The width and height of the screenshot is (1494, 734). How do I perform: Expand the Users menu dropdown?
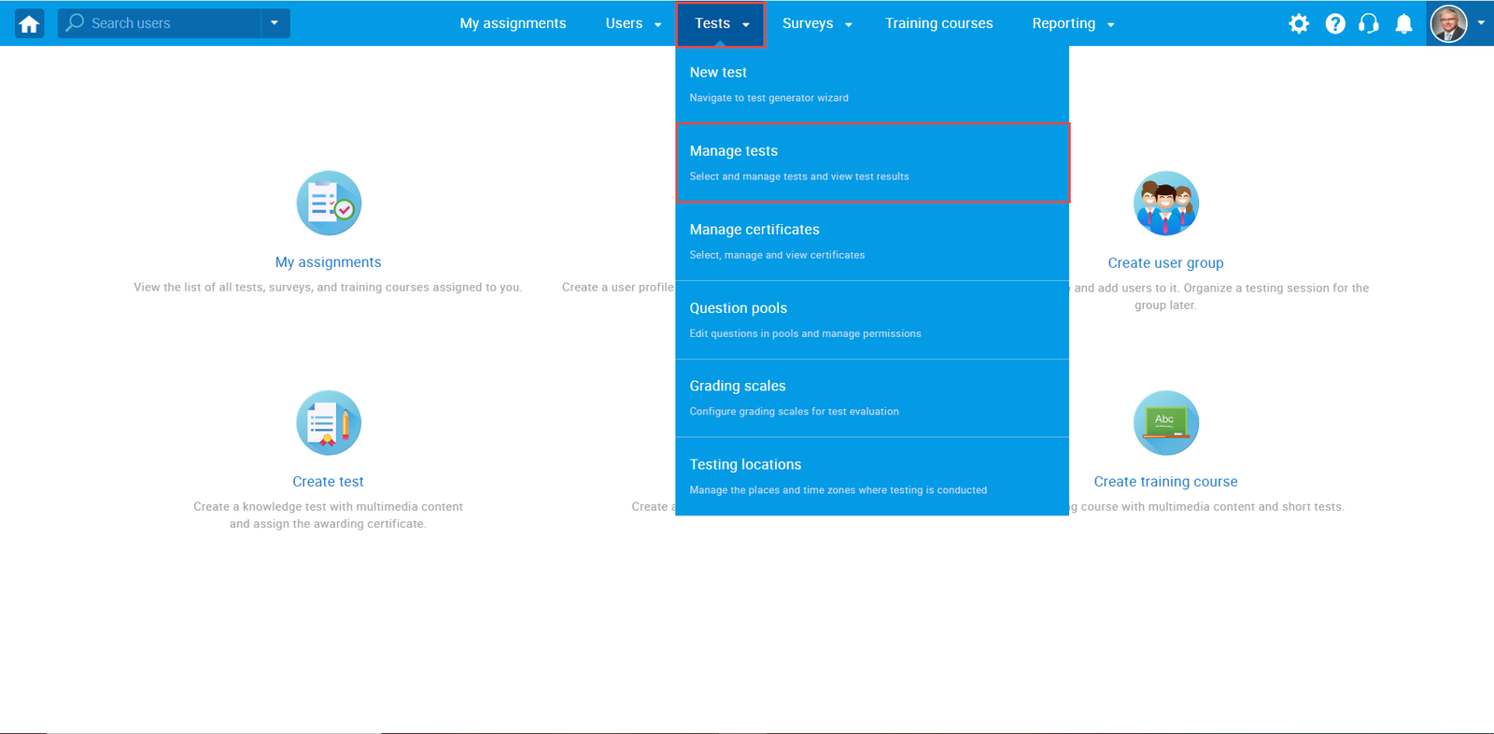click(633, 23)
